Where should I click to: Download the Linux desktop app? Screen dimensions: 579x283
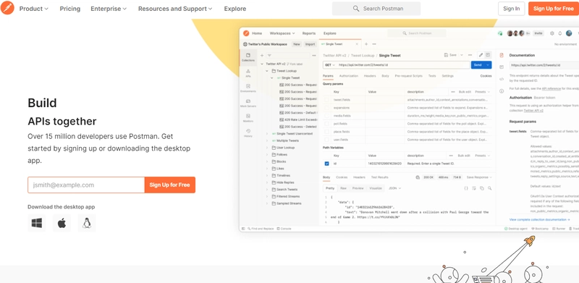point(87,223)
